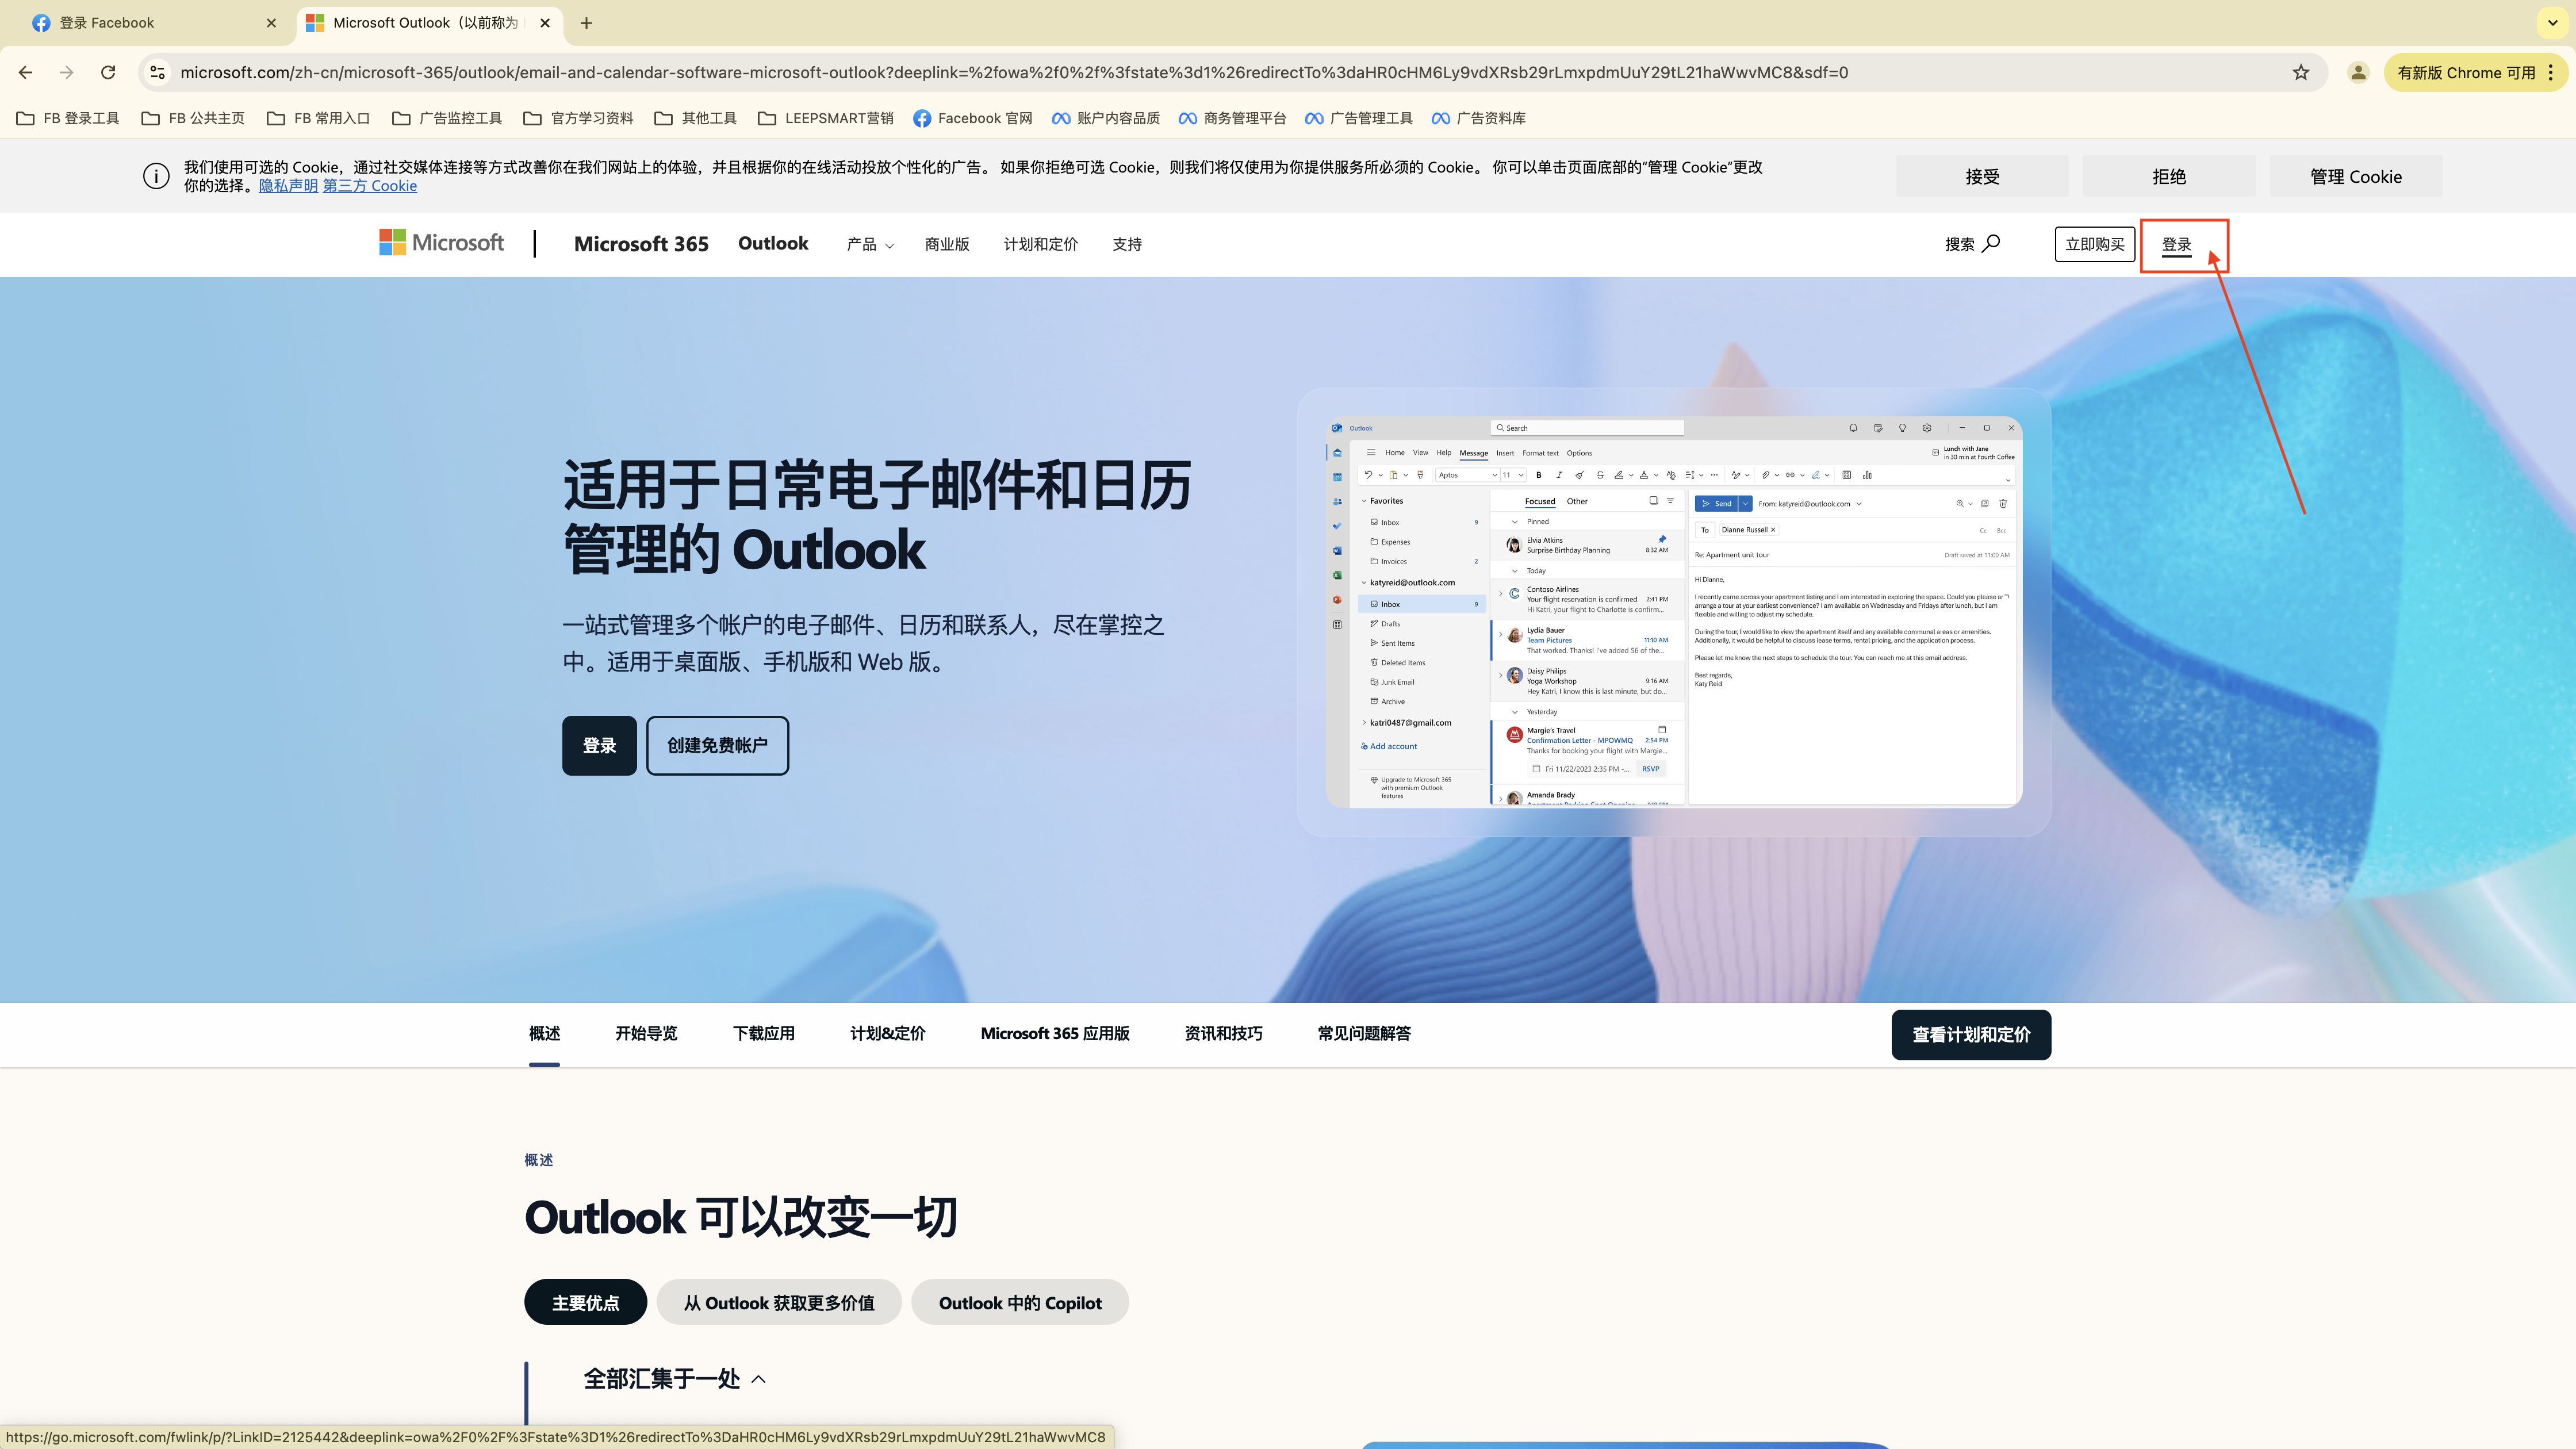
Task: Accept cookies with 接受 button
Action: point(1982,176)
